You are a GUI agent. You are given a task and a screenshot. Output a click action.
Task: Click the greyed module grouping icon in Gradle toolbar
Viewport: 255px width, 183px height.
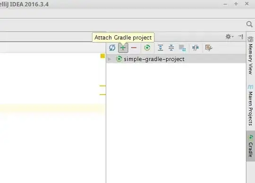182,48
